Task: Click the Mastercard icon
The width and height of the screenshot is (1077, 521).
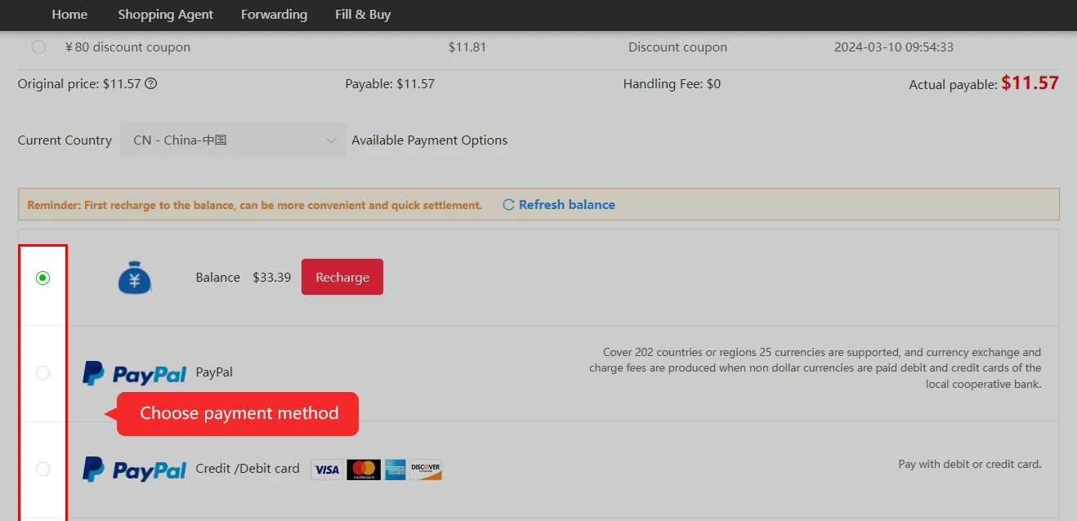Action: 364,470
